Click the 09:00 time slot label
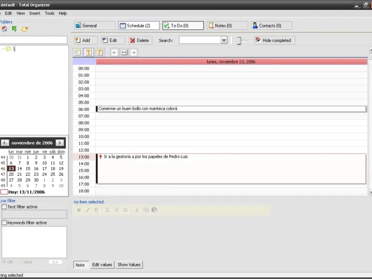372x279 pixels. 84,130
